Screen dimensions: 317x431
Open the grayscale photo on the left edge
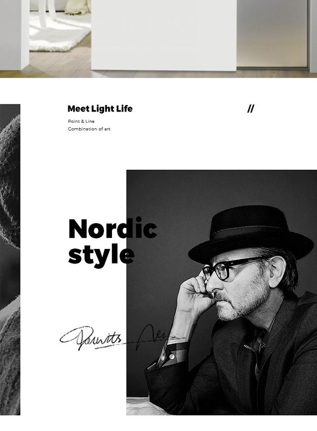[10, 260]
